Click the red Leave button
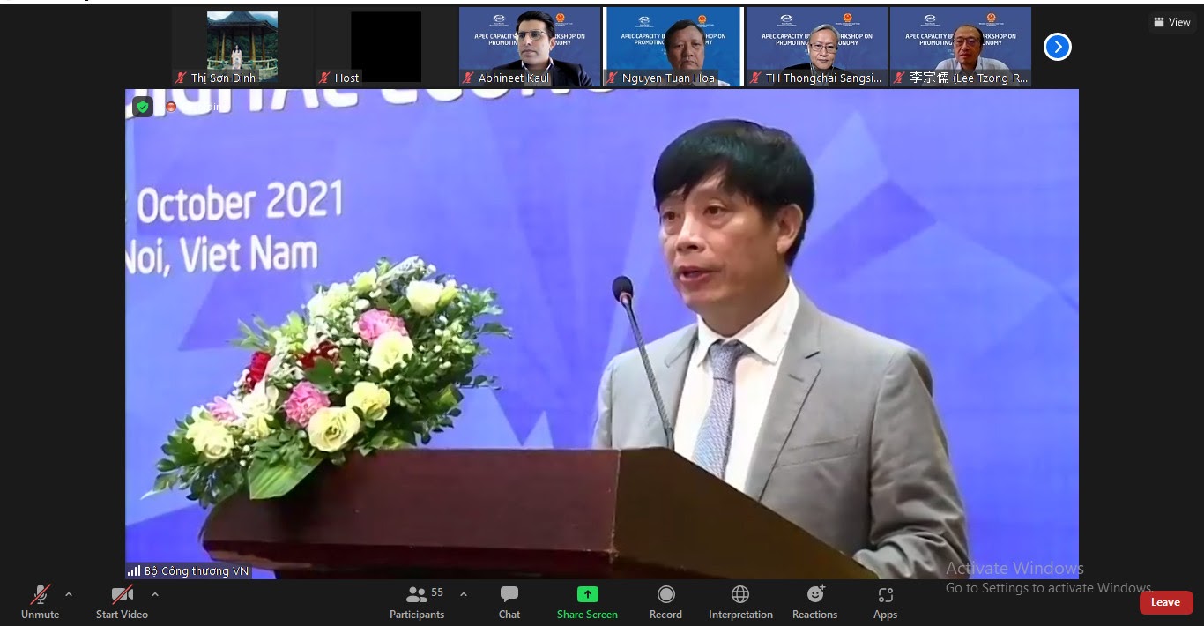Image resolution: width=1204 pixels, height=626 pixels. (x=1165, y=602)
